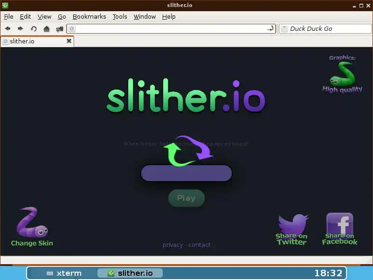Close the slither.io browser window
Screen dimensions: 373x280
(x=368, y=6)
